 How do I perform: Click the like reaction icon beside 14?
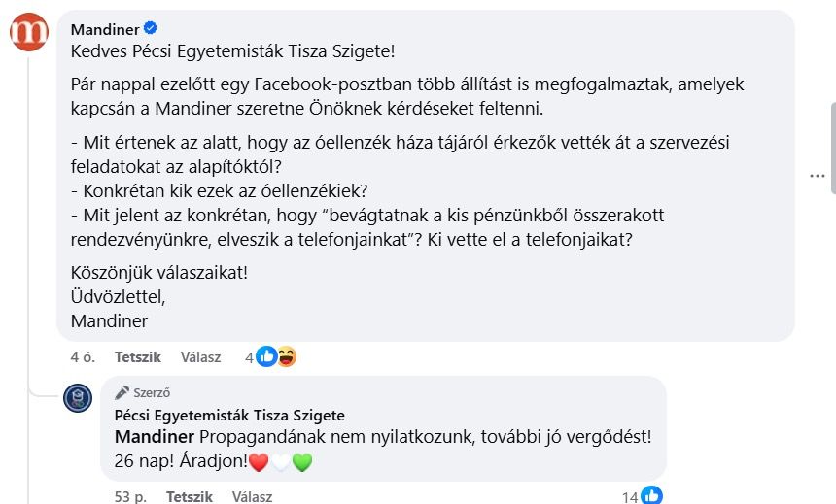[651, 496]
